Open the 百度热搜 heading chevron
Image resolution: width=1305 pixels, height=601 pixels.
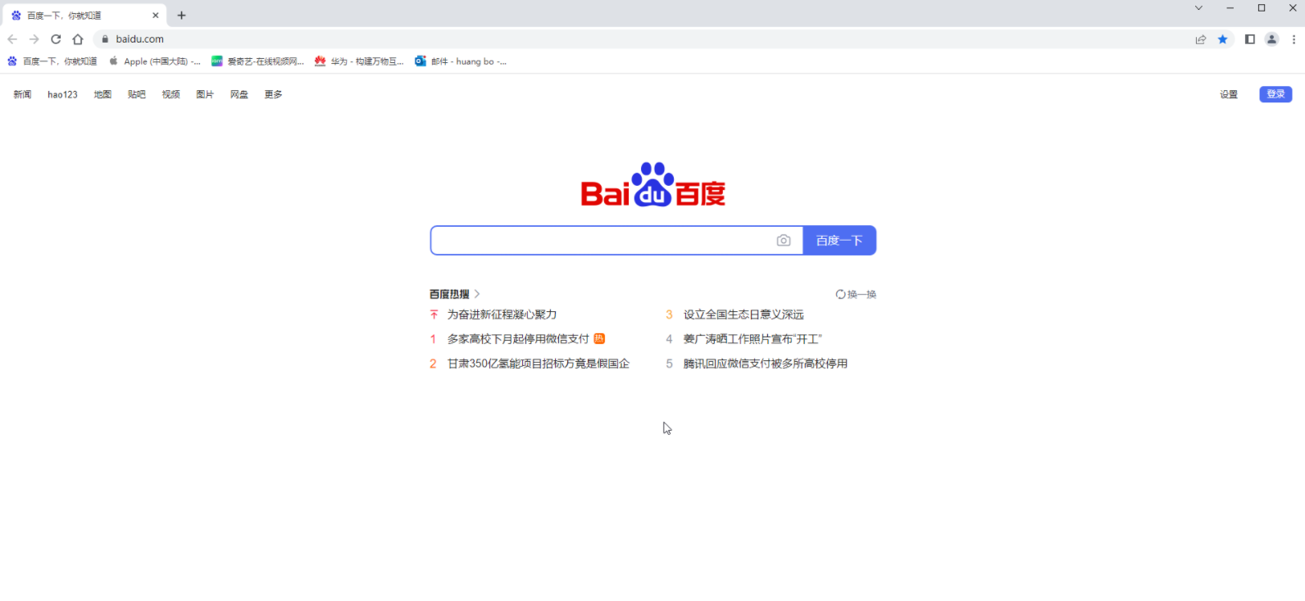[x=477, y=294]
